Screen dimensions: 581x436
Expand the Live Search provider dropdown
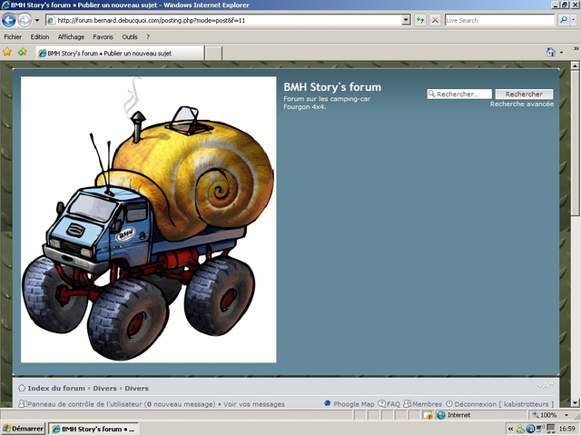click(574, 20)
